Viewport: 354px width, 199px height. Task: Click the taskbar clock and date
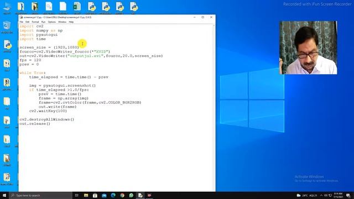(x=338, y=195)
